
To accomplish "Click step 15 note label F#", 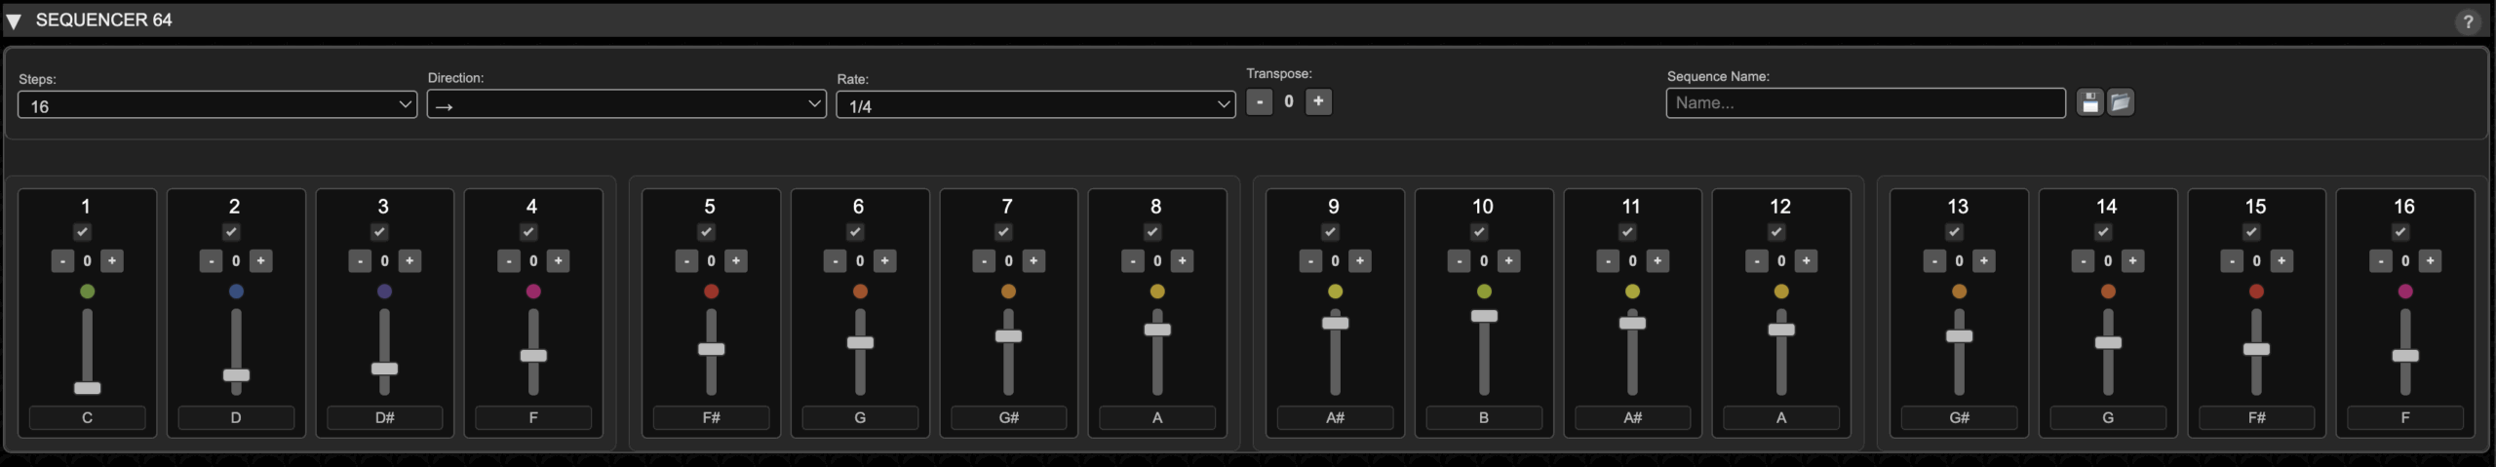I will point(2257,418).
